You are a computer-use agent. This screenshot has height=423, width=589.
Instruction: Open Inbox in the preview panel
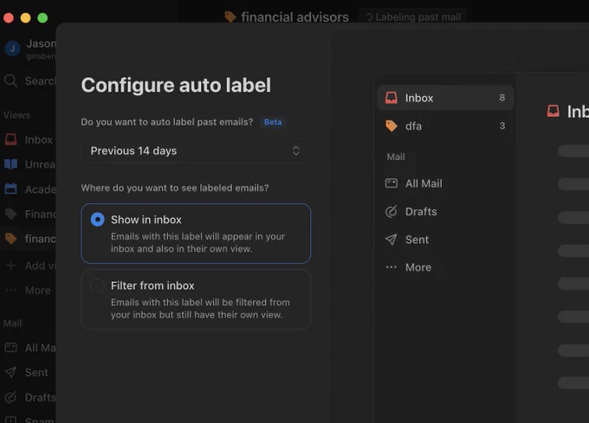point(445,98)
